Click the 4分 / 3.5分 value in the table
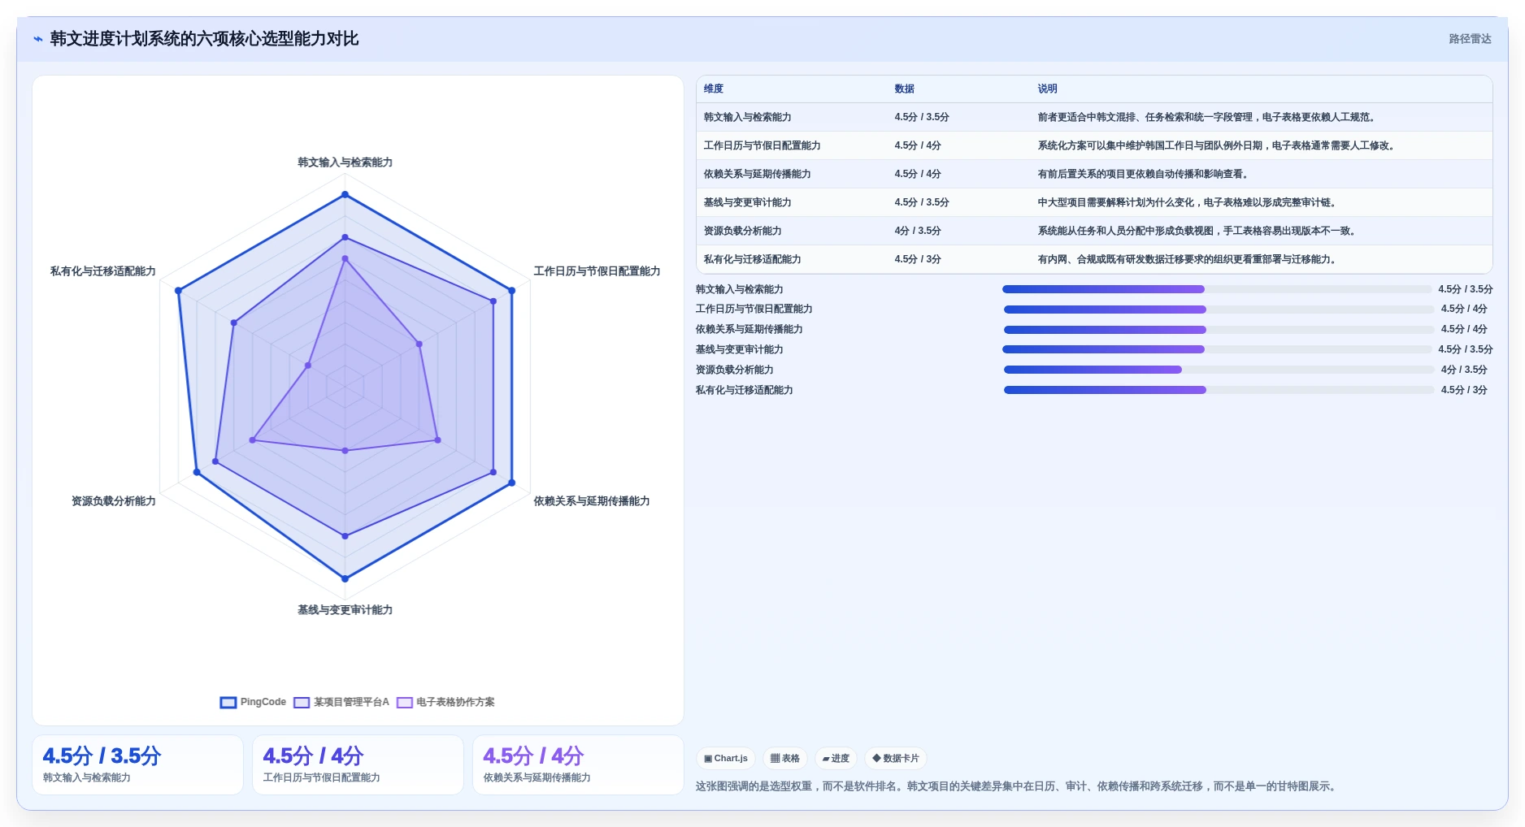Viewport: 1525px width, 827px height. [x=917, y=231]
